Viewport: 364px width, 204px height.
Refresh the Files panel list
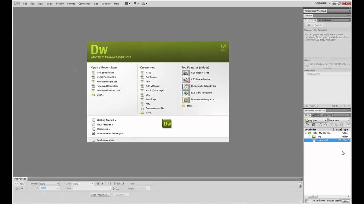click(x=313, y=125)
